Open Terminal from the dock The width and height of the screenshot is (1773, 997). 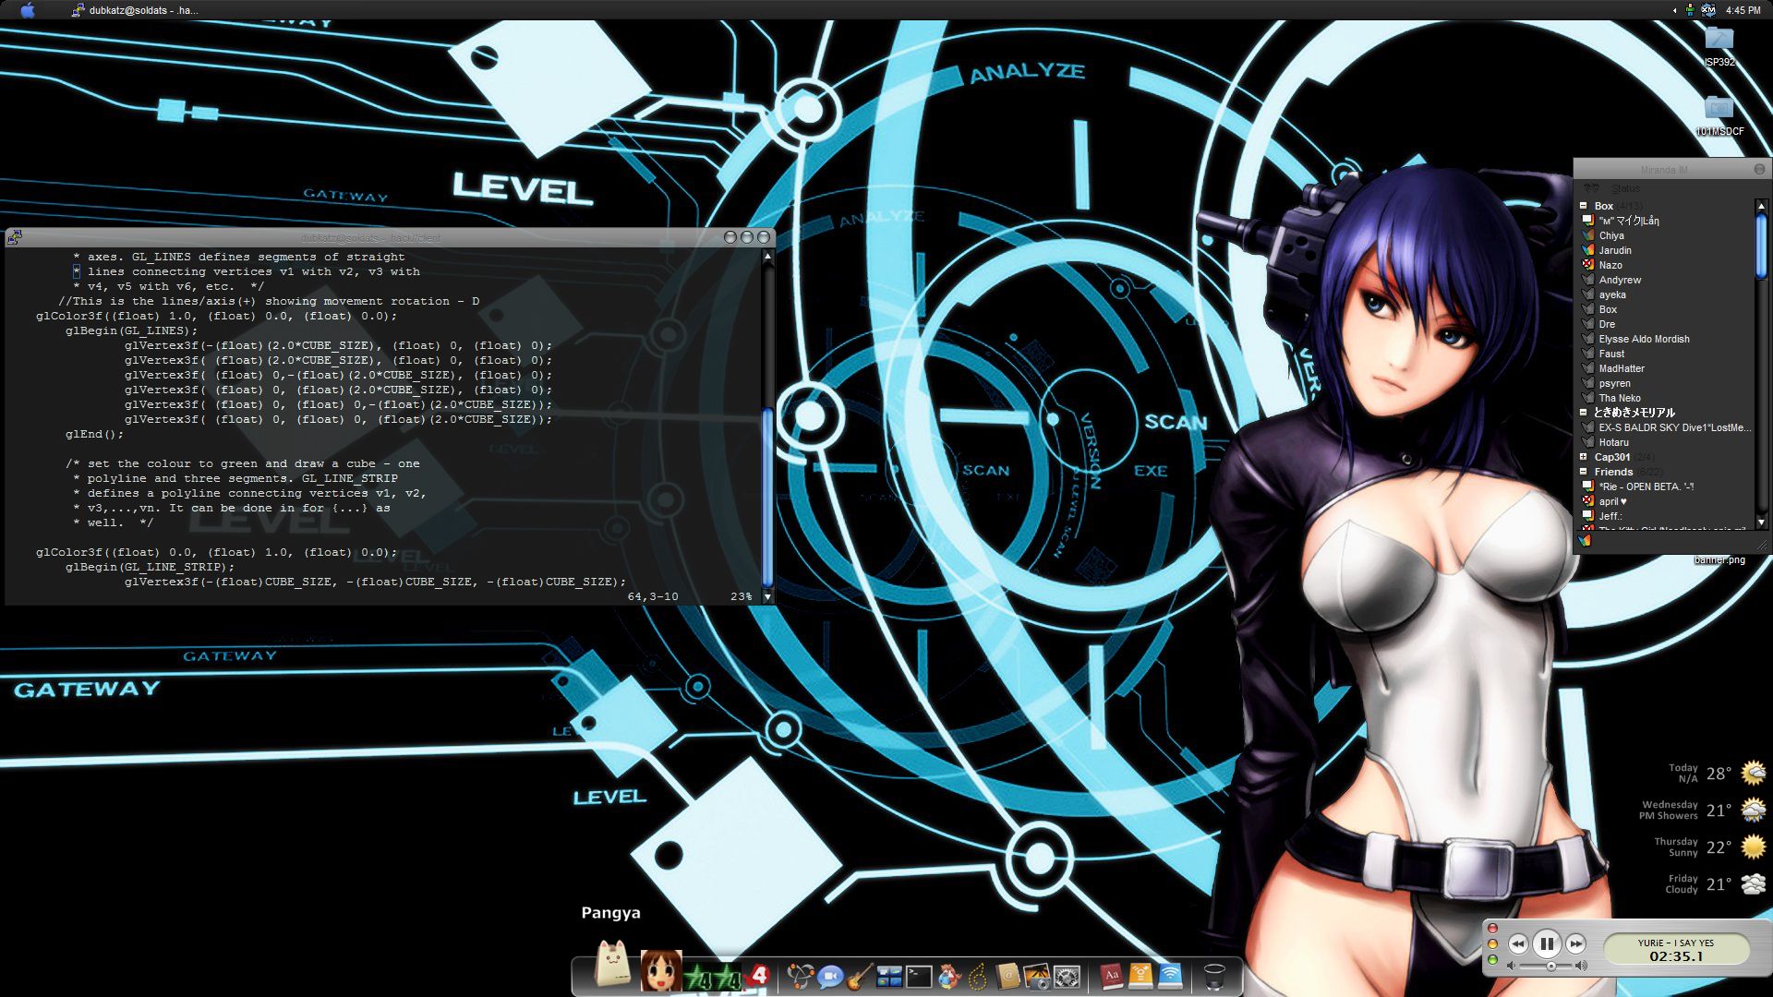coord(919,976)
